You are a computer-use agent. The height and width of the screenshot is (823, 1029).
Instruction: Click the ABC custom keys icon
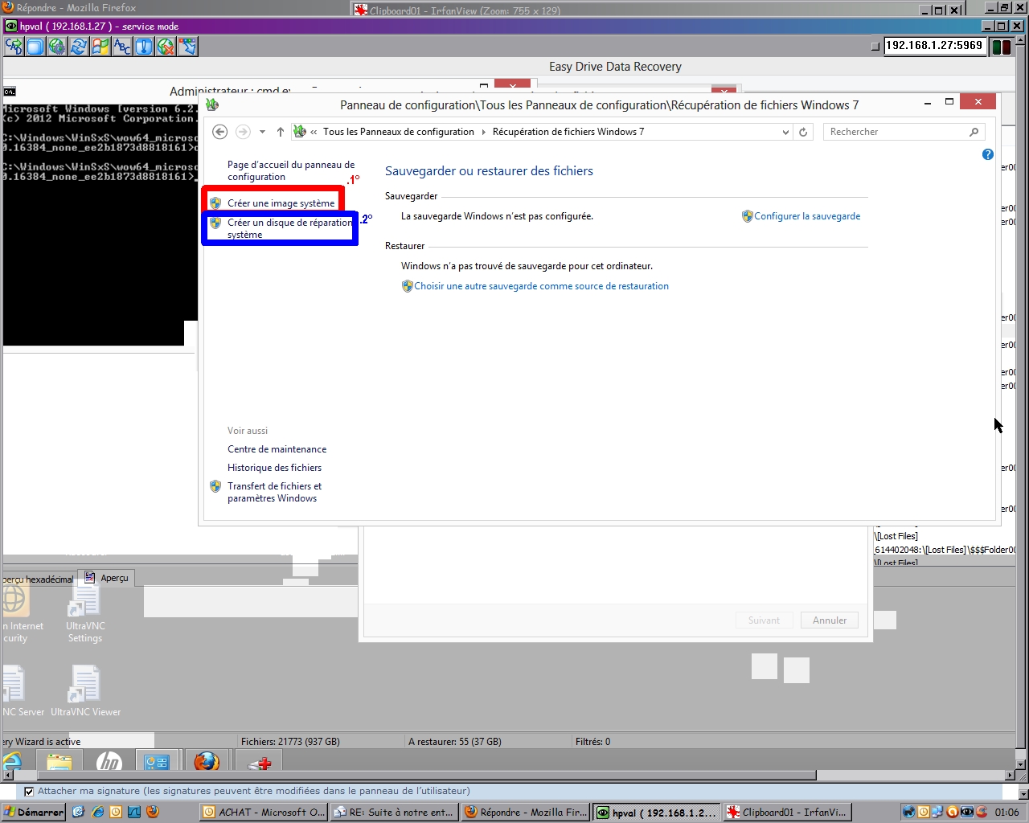[x=122, y=47]
